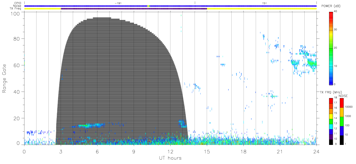Click the blue swatch in the NOISE legend
The image size is (356, 164).
pos(342,131)
